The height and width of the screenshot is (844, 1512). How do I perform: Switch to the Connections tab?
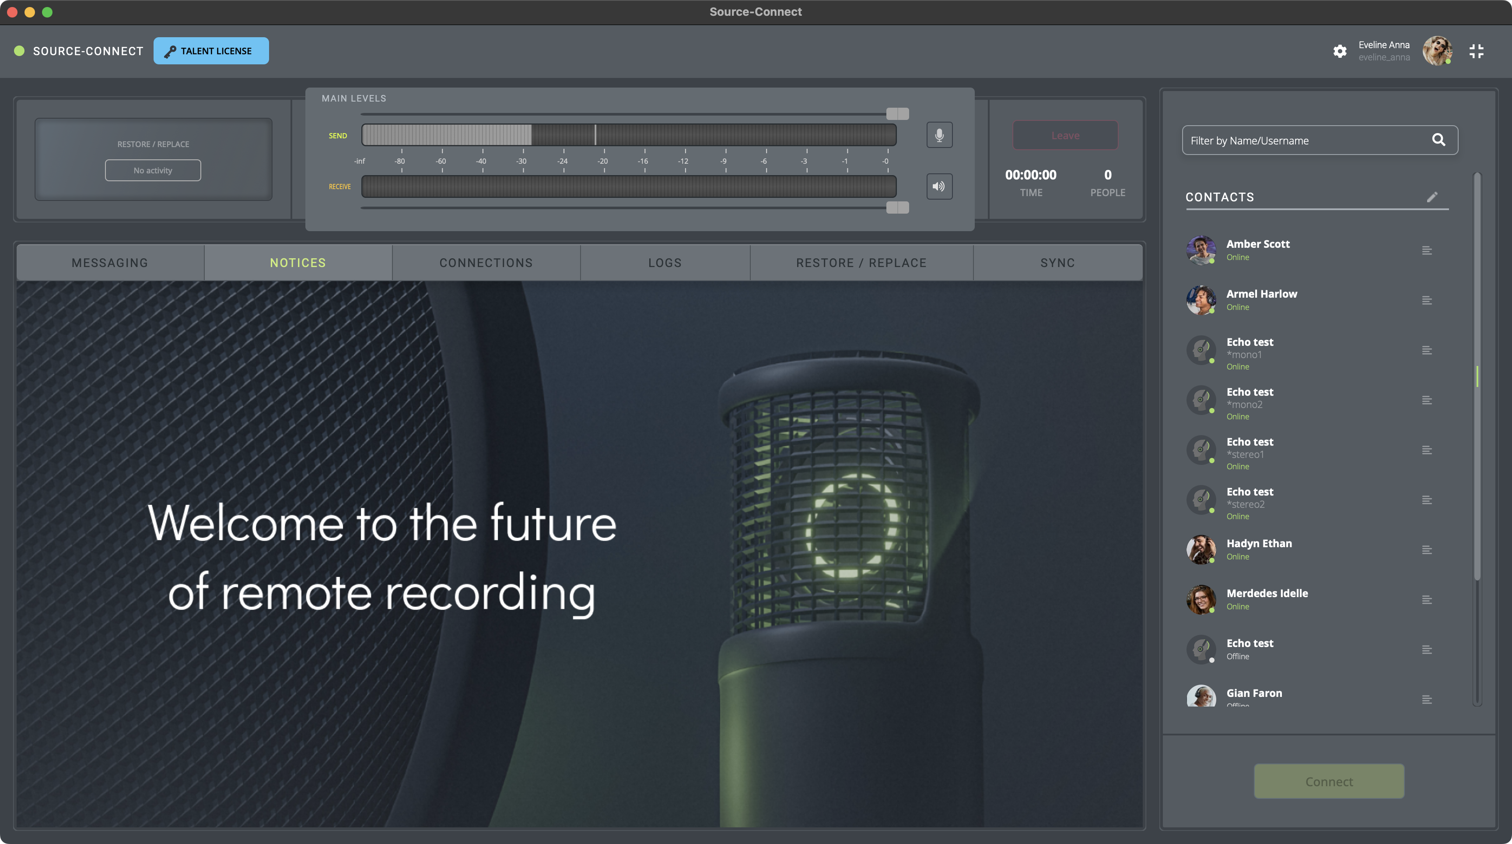point(486,263)
